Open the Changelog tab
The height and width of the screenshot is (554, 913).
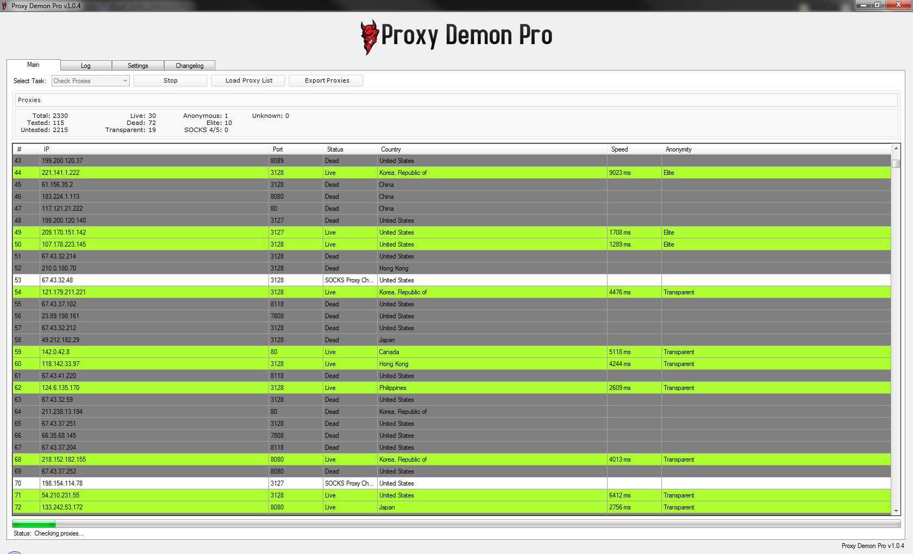tap(189, 66)
